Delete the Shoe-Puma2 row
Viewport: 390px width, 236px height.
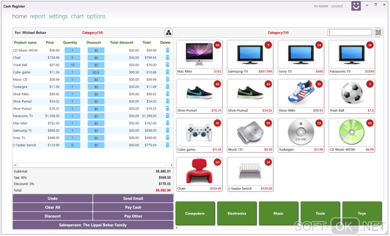point(167,101)
